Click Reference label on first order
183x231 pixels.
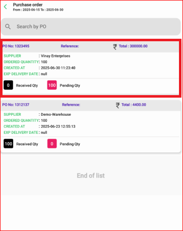[70, 46]
